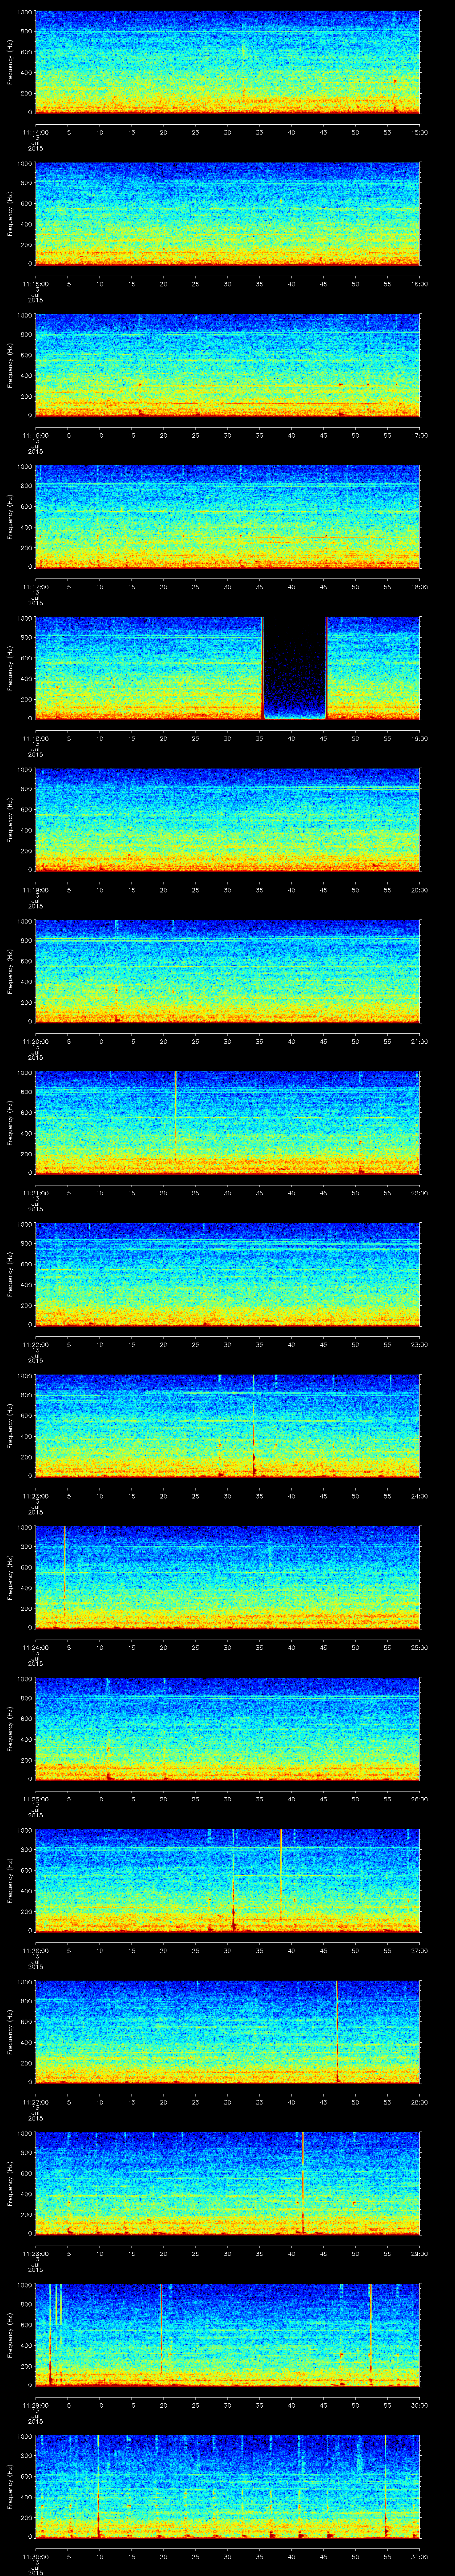Viewport: 455px width, 2576px height.
Task: Click the 11:14:00 start time label
Action: click(x=35, y=131)
